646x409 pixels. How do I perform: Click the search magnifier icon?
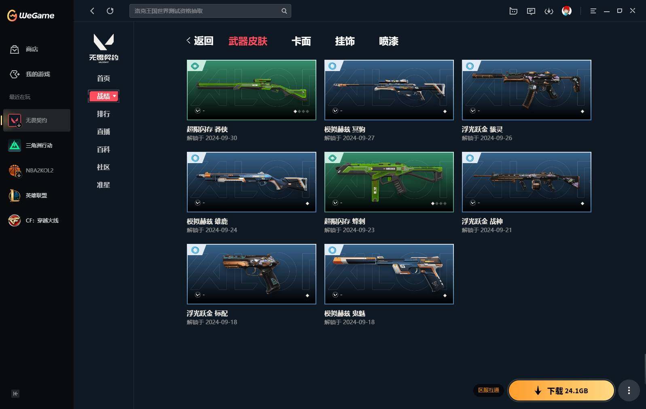284,11
